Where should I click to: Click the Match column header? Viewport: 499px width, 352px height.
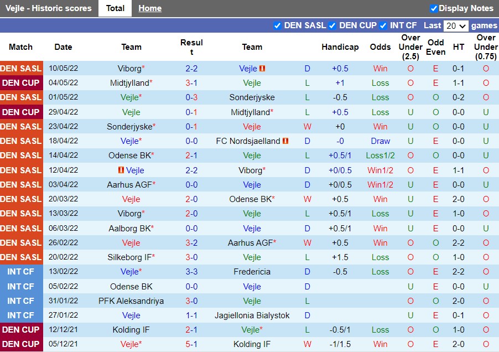(x=20, y=47)
